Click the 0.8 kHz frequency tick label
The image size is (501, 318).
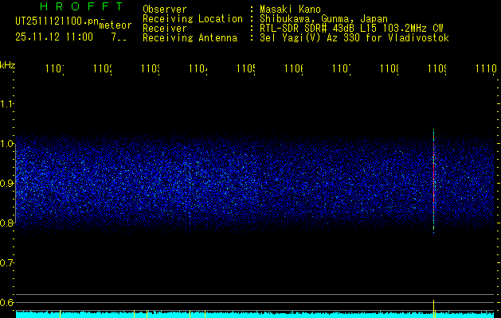(7, 223)
